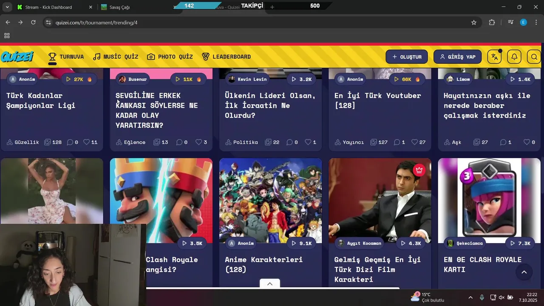Like the Türk Kadınlar card heart icon

(87, 142)
